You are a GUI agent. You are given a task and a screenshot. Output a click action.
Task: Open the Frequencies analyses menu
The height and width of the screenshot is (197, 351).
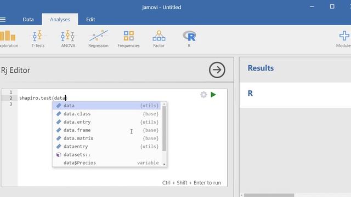[128, 39]
